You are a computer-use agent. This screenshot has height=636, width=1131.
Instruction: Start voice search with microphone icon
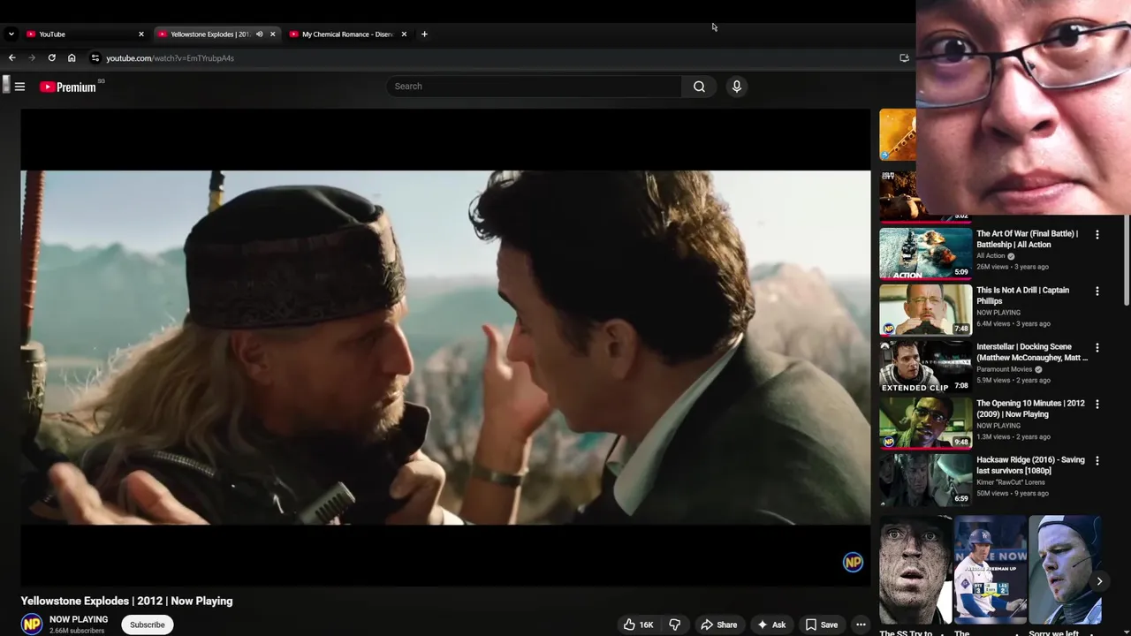pyautogui.click(x=736, y=87)
